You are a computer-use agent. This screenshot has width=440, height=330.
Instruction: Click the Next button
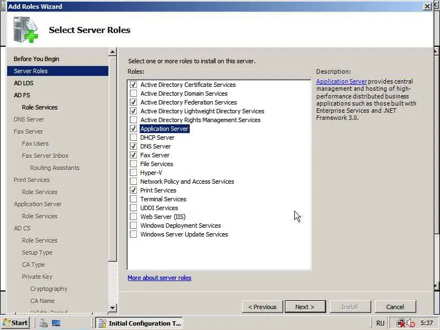(305, 307)
